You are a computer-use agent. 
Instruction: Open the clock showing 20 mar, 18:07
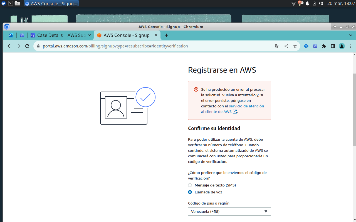341,3
